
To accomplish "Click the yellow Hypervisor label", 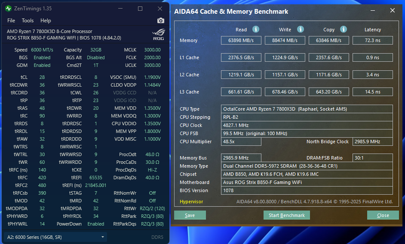I will pyautogui.click(x=191, y=202).
